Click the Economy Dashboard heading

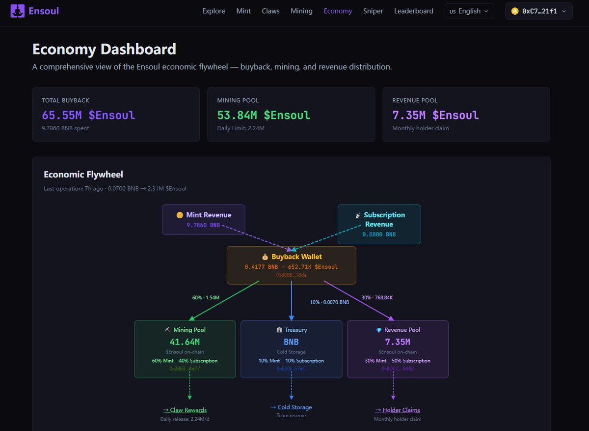pos(104,49)
